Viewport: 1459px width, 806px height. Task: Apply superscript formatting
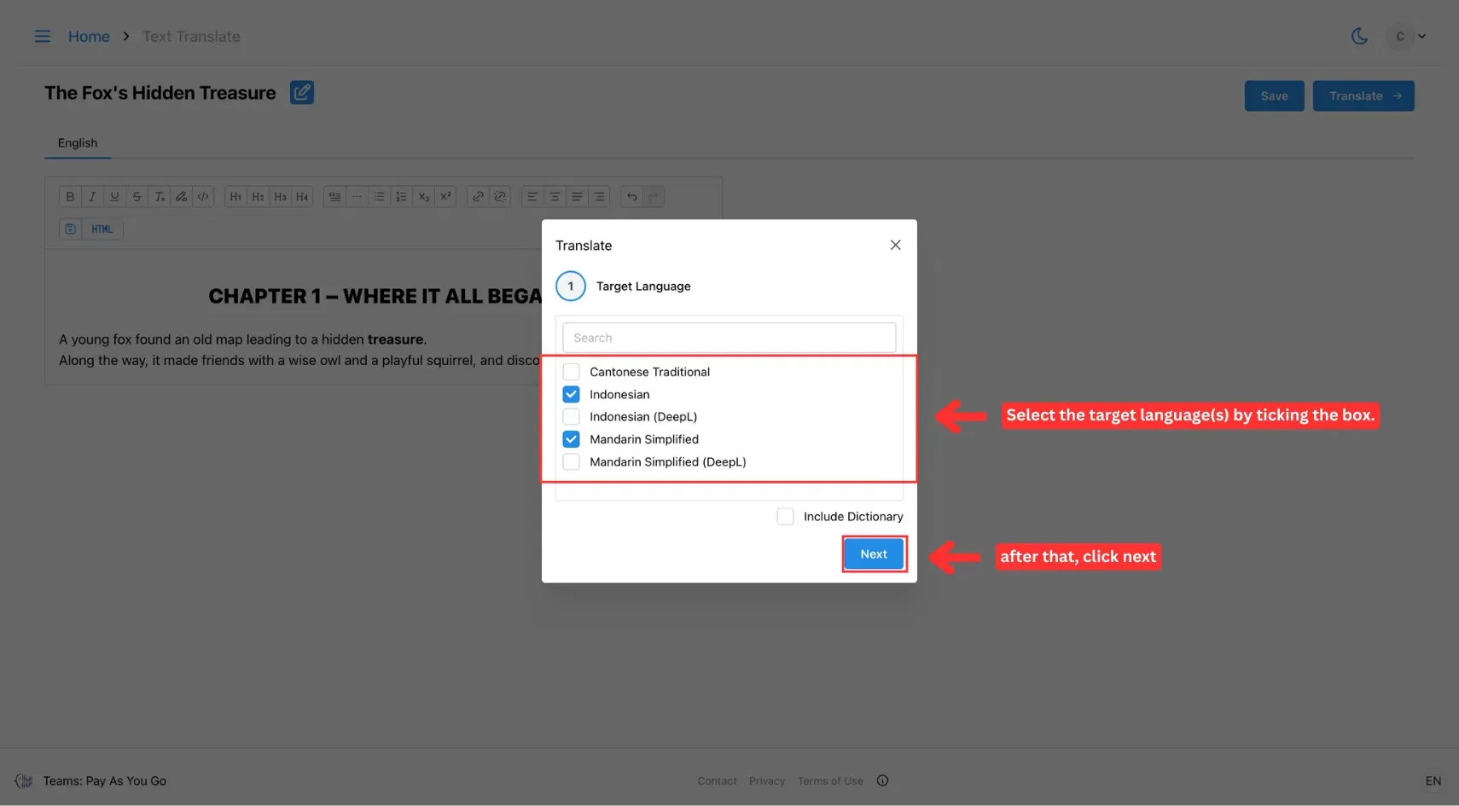(x=445, y=196)
